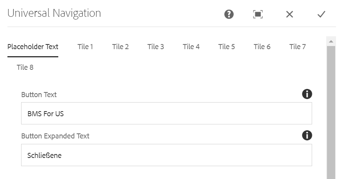343x179 pixels.
Task: Show info for Button Expanded Text
Action: tap(307, 135)
